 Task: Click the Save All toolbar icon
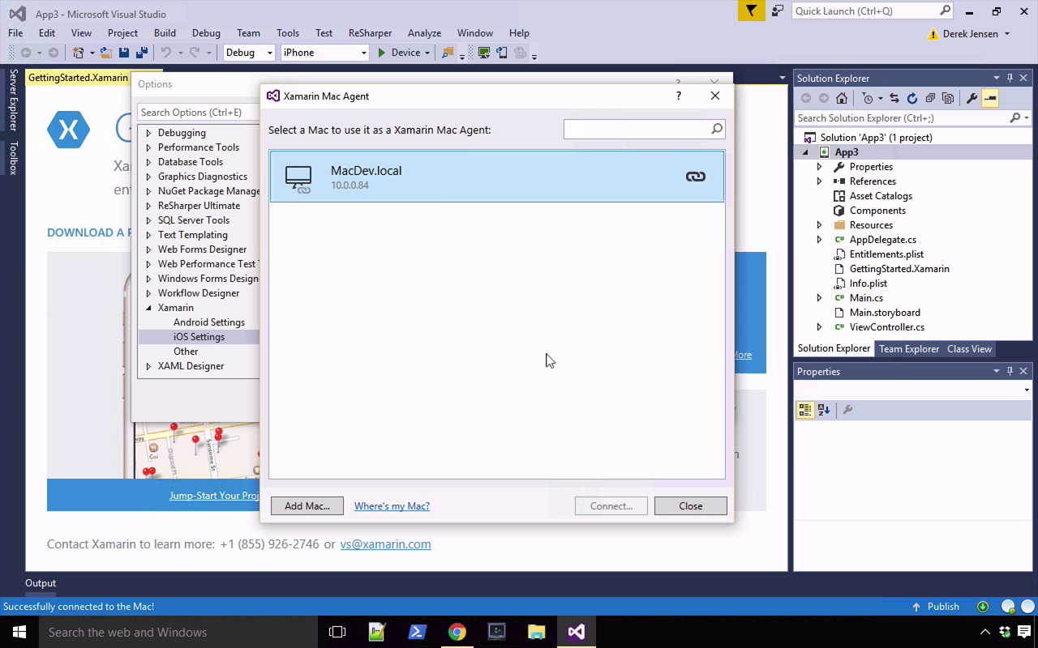142,53
